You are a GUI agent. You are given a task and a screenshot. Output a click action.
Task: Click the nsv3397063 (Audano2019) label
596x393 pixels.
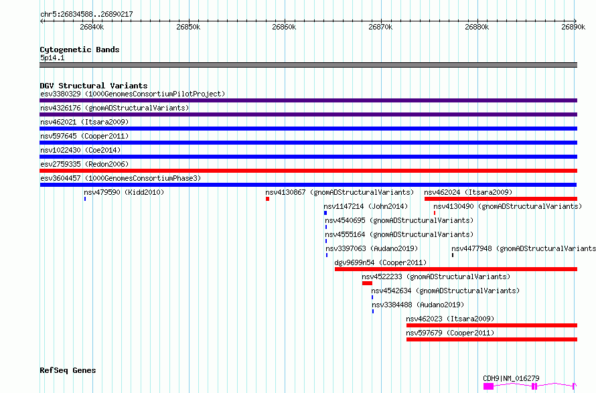pyautogui.click(x=372, y=248)
